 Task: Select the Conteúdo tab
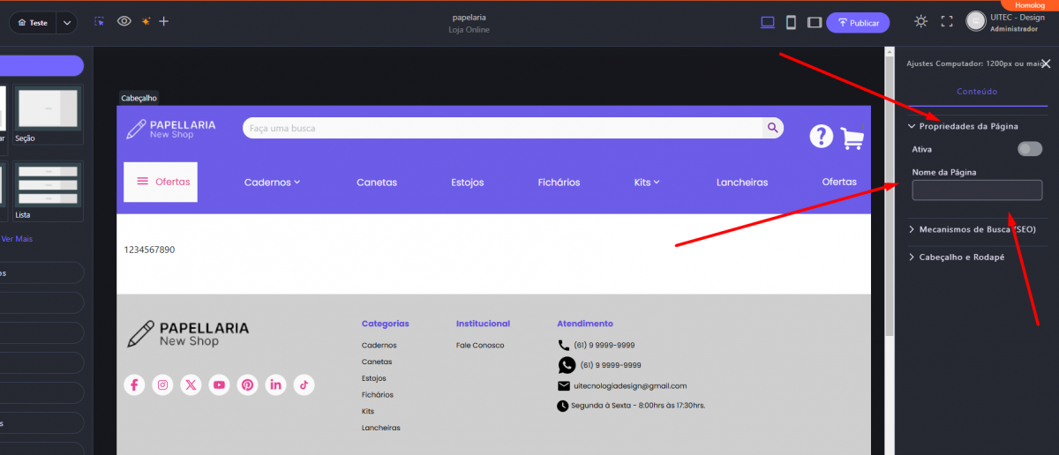(x=977, y=91)
